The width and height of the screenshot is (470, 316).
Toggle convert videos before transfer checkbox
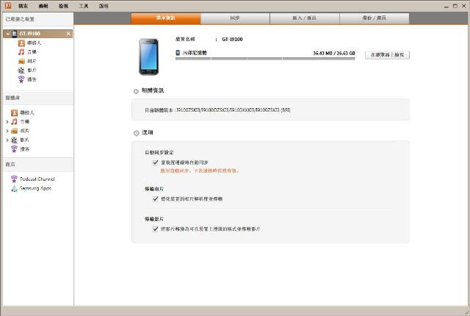[x=155, y=229]
